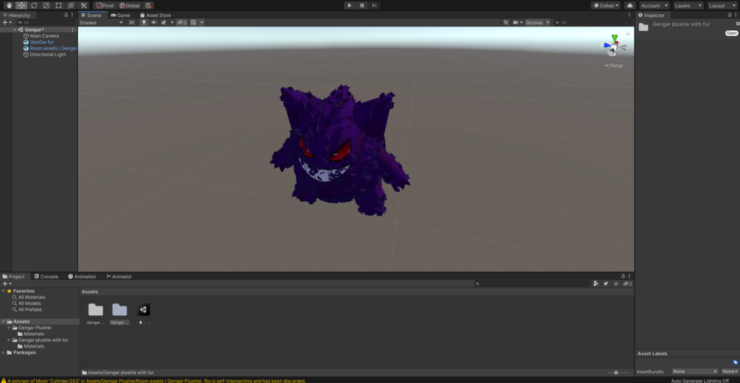
Task: Select Main Camera in Hierarchy
Action: [44, 36]
